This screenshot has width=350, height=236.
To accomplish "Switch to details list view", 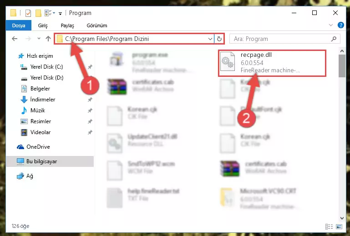I will [x=329, y=226].
